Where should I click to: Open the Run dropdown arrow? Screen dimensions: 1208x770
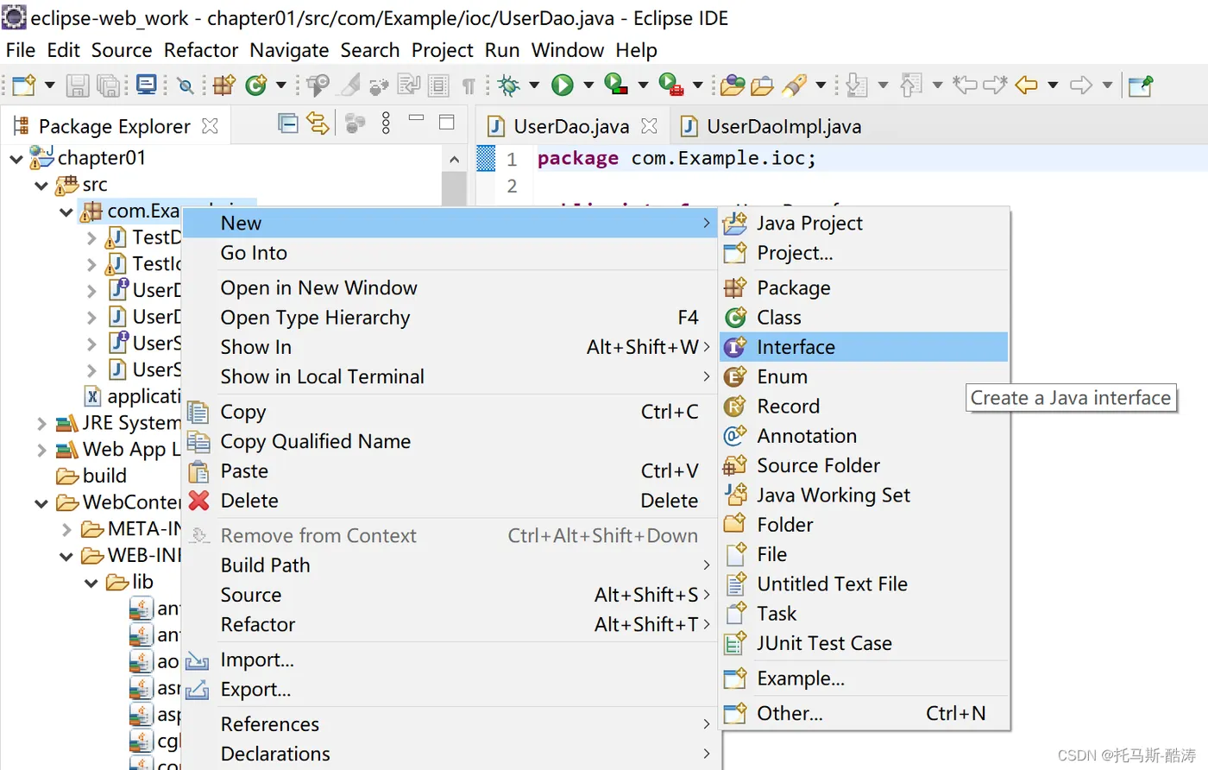click(588, 85)
